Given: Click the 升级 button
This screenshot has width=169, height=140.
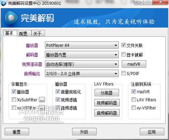Looking at the screenshot, I should (x=84, y=132).
